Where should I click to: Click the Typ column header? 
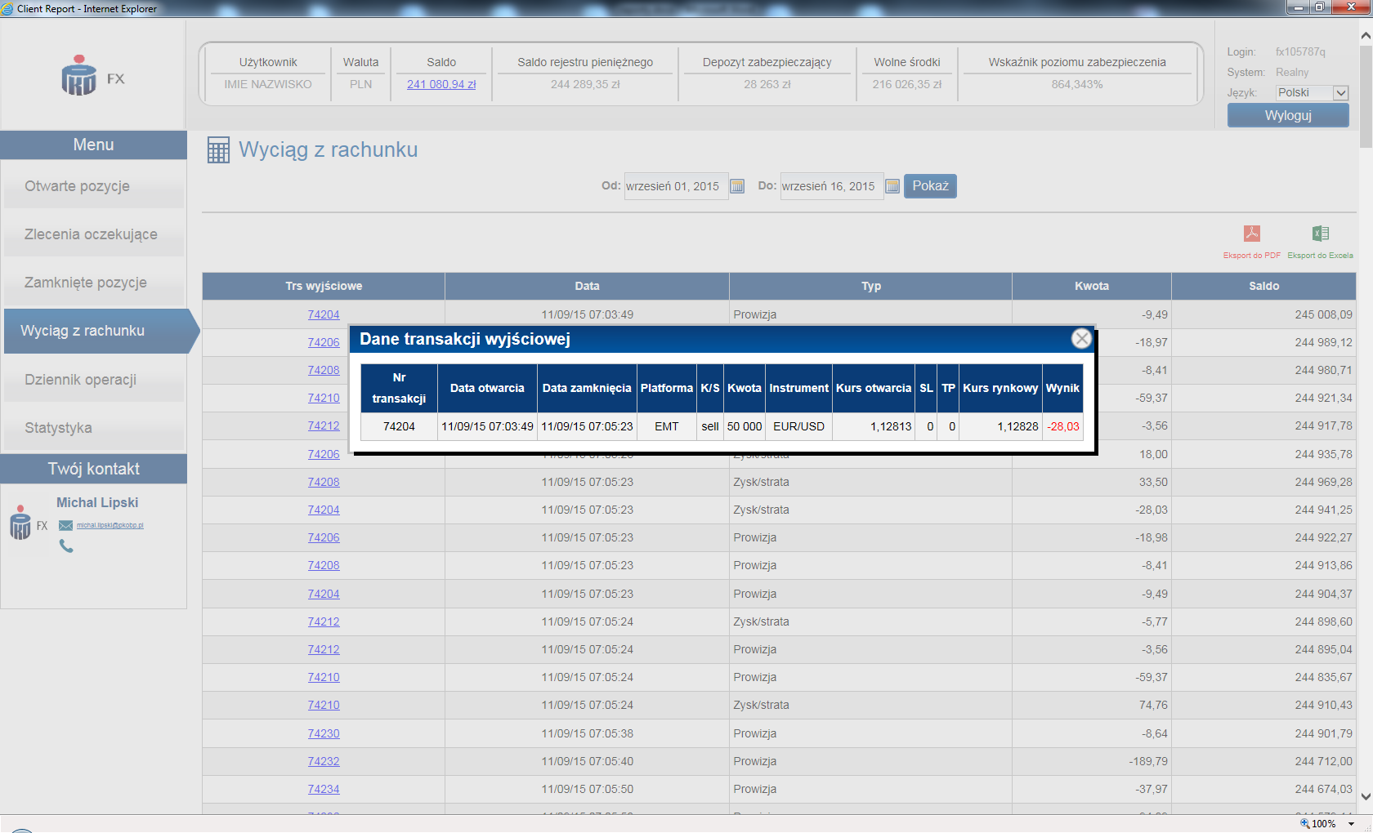(x=871, y=286)
